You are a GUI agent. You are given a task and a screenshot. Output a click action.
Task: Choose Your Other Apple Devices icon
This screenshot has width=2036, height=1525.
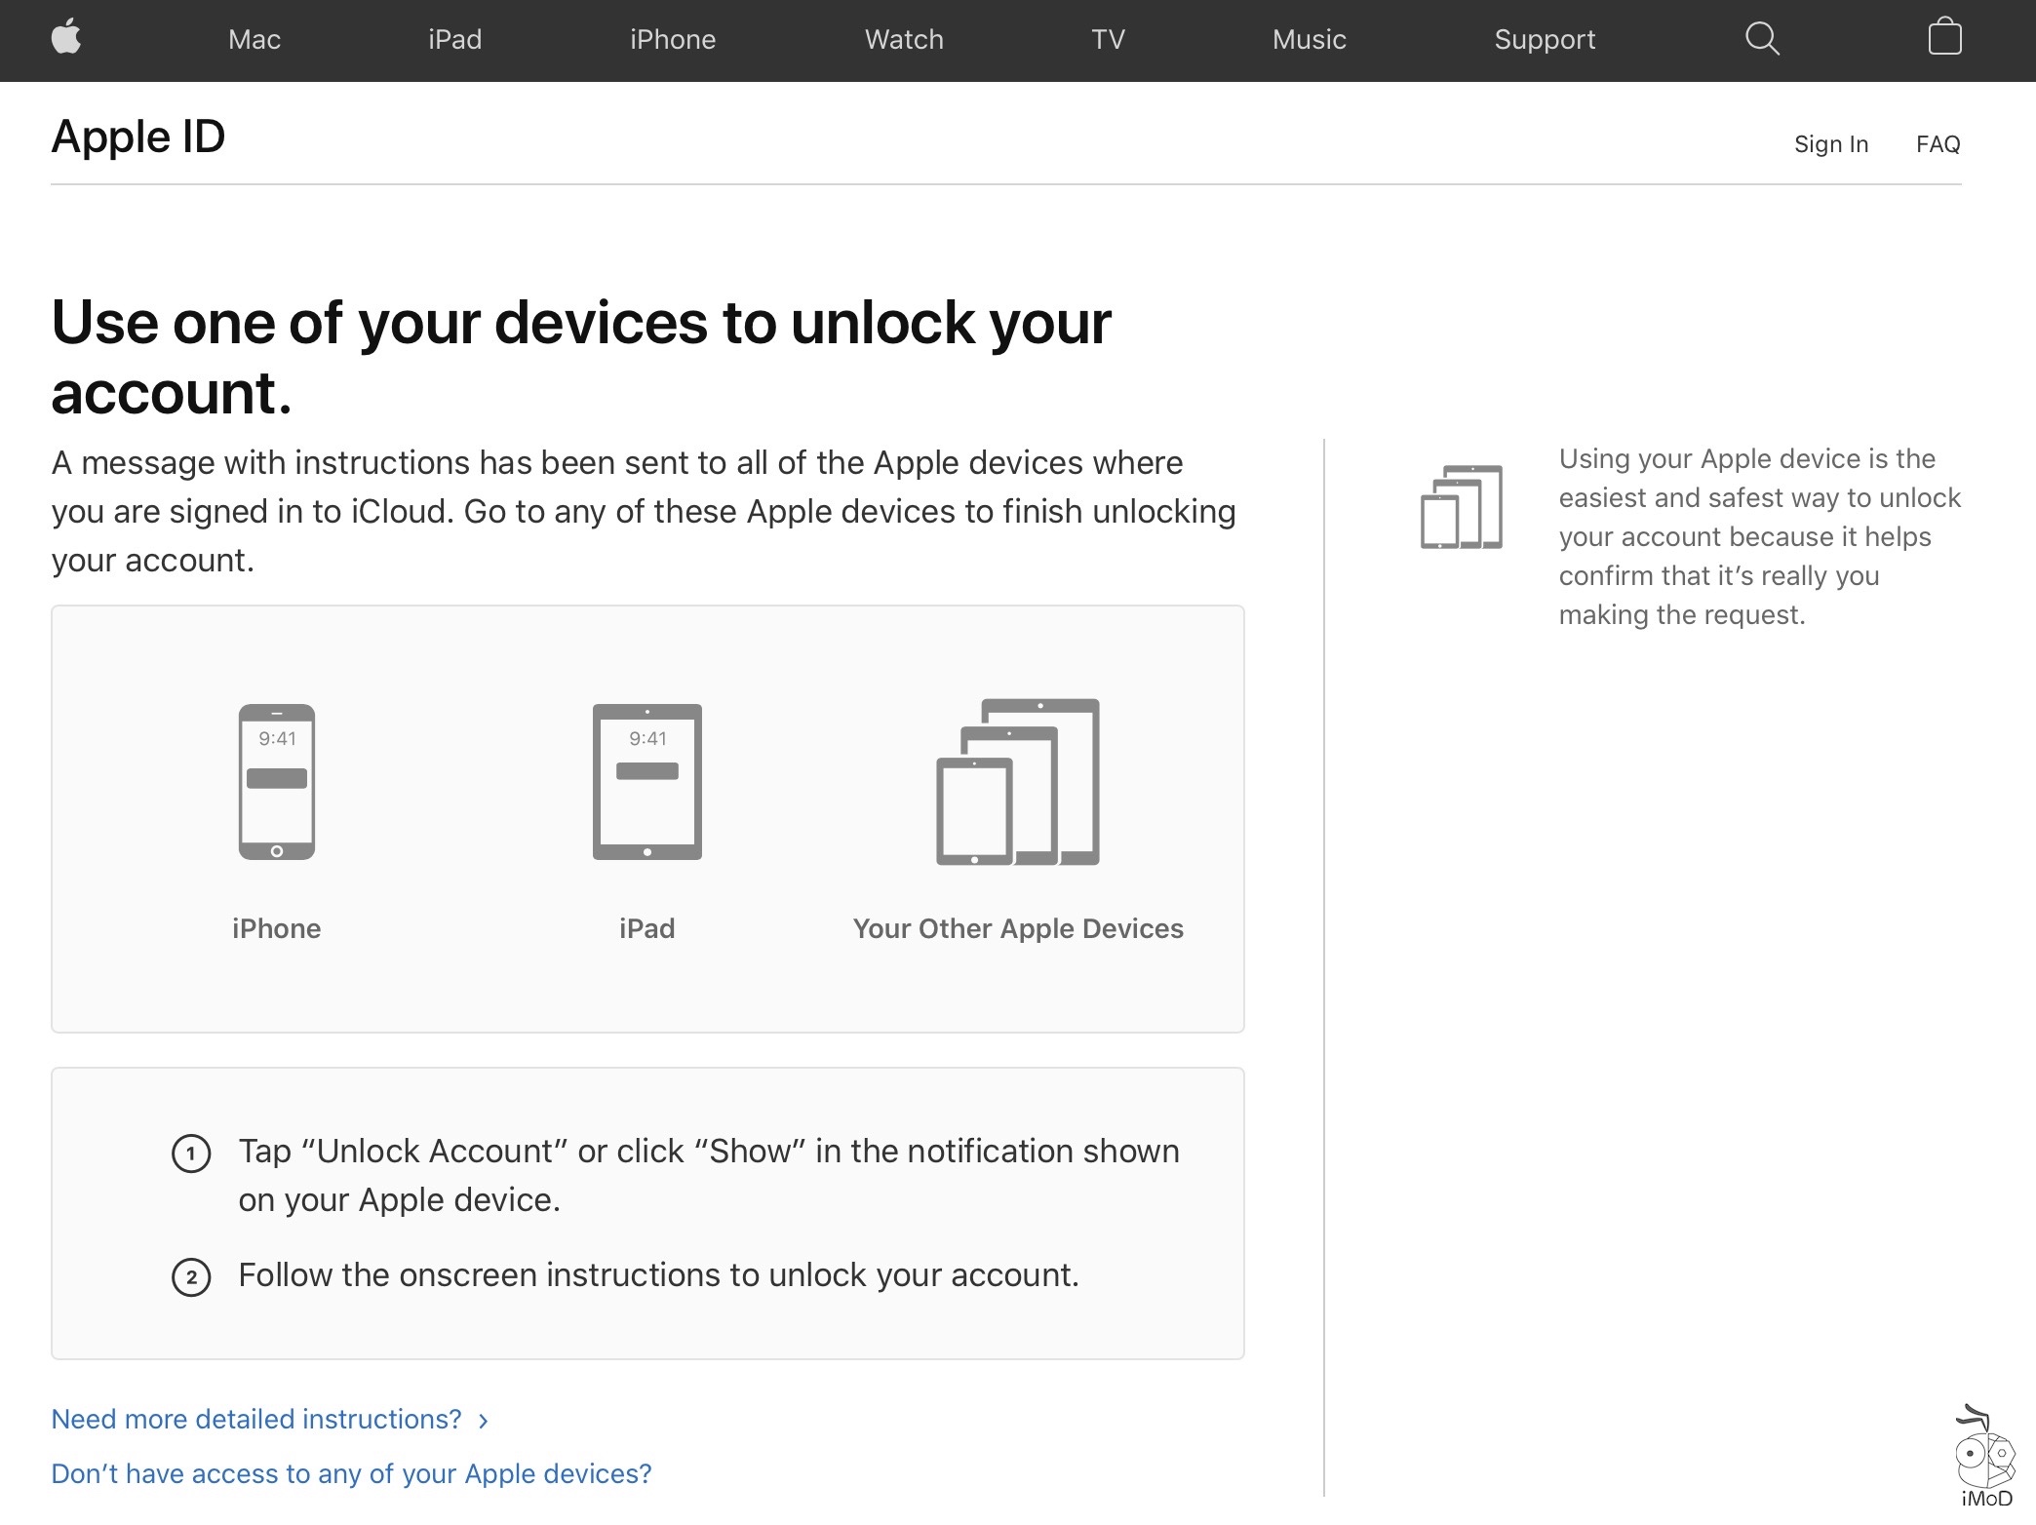coord(1017,781)
